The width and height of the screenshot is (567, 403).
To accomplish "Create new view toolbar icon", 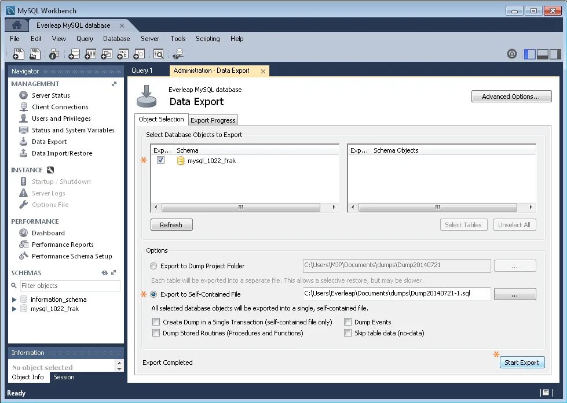I will click(x=107, y=54).
